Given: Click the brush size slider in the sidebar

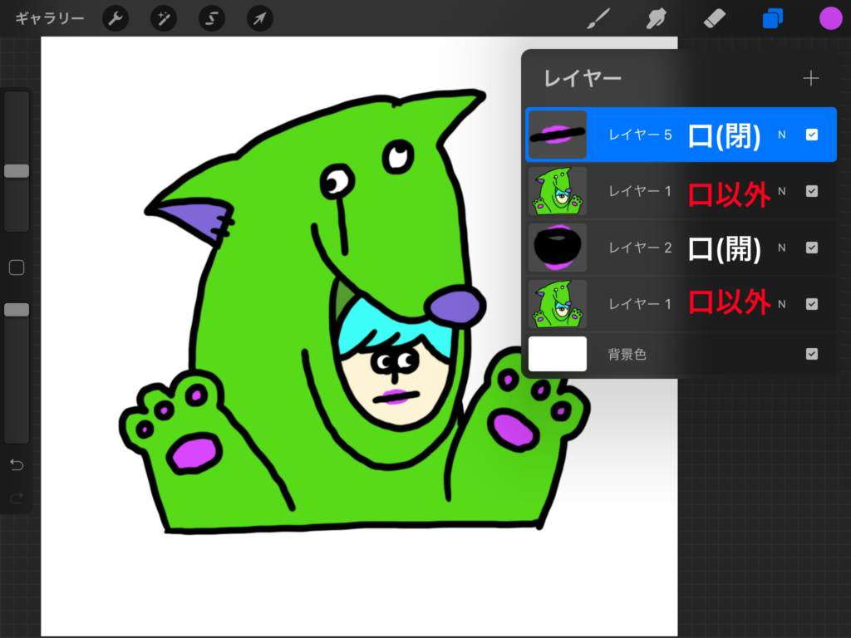Looking at the screenshot, I should 17,161.
